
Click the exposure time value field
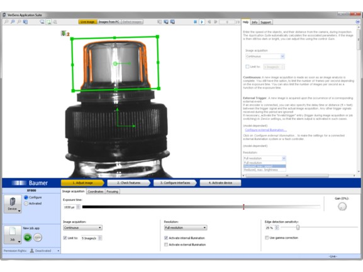69,207
